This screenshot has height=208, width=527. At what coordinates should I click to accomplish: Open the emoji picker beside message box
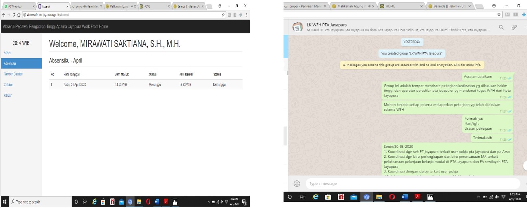click(297, 184)
